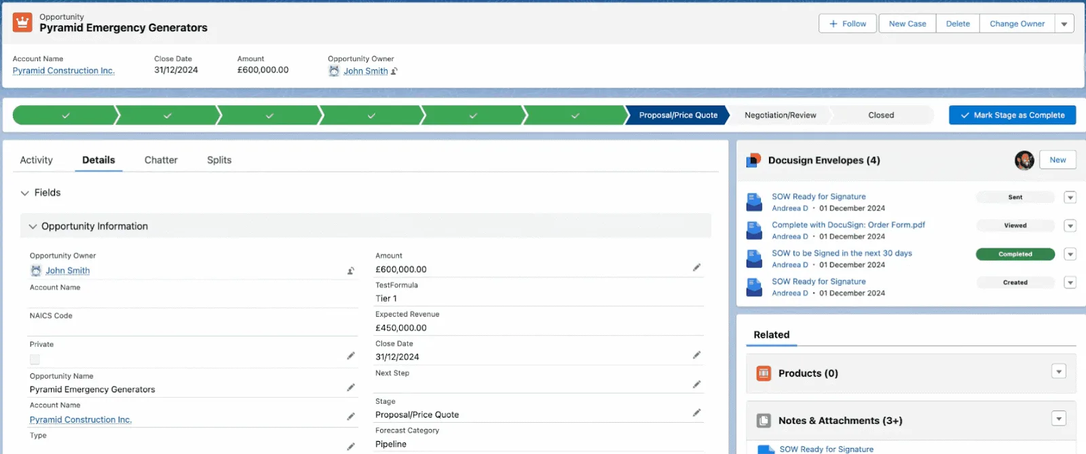Click New button in Docusign Envelopes
Screen dimensions: 1086x454
click(x=1057, y=160)
